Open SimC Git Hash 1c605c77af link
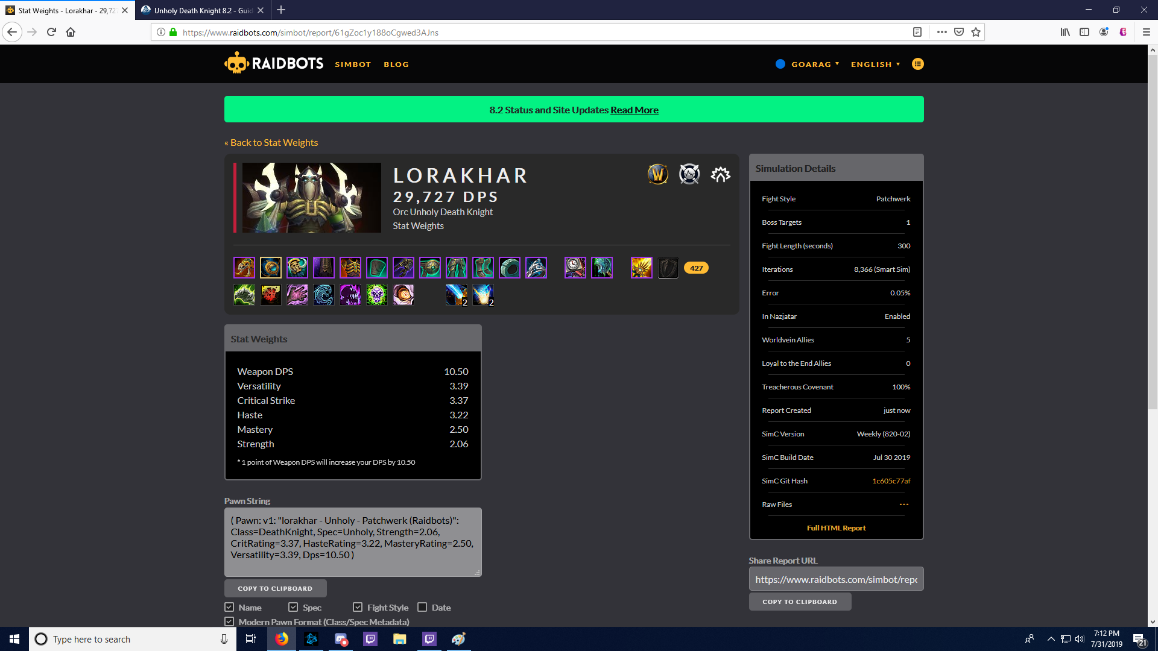This screenshot has height=651, width=1158. pyautogui.click(x=891, y=481)
